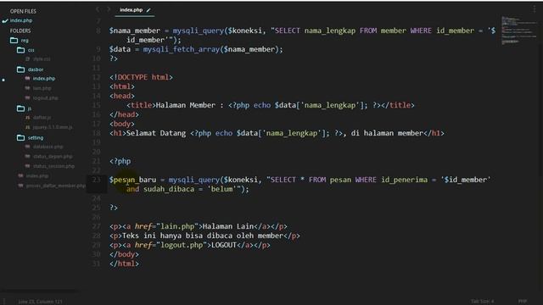543x305 pixels.
Task: Open status_session.php in the sidebar
Action: tap(53, 166)
